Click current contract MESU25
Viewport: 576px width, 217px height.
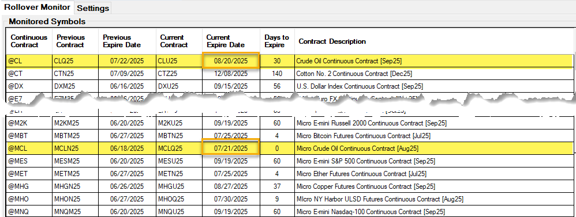[x=179, y=161]
